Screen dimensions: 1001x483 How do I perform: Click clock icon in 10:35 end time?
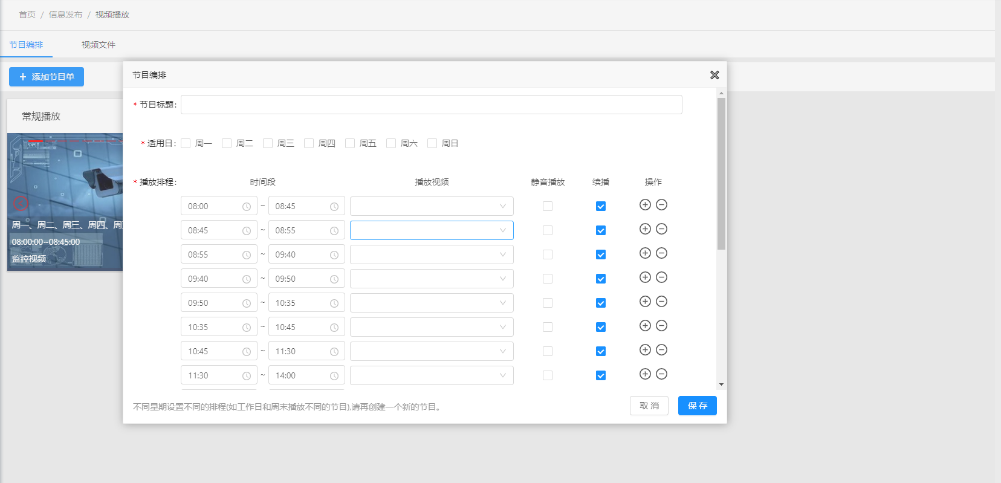[x=334, y=303]
